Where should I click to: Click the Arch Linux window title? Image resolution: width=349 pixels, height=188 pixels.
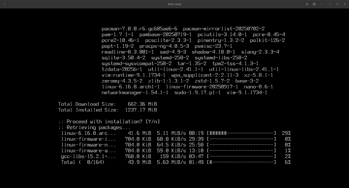pos(174,4)
